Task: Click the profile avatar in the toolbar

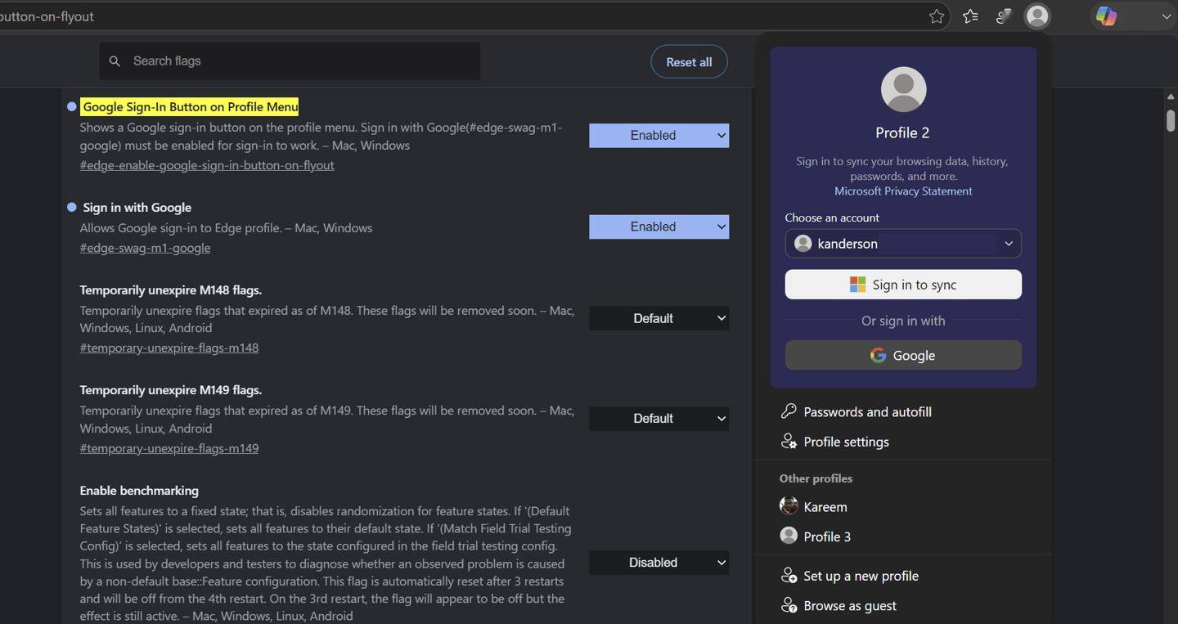Action: (1037, 16)
